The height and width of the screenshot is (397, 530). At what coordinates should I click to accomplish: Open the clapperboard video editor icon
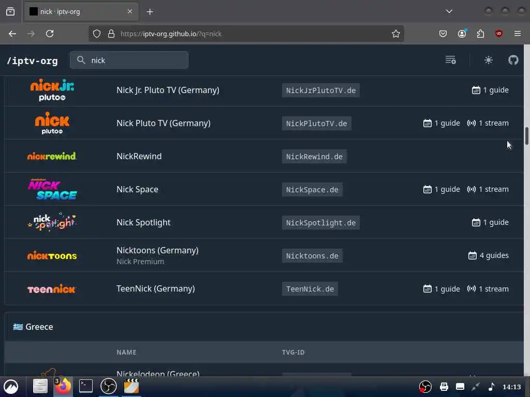131,386
